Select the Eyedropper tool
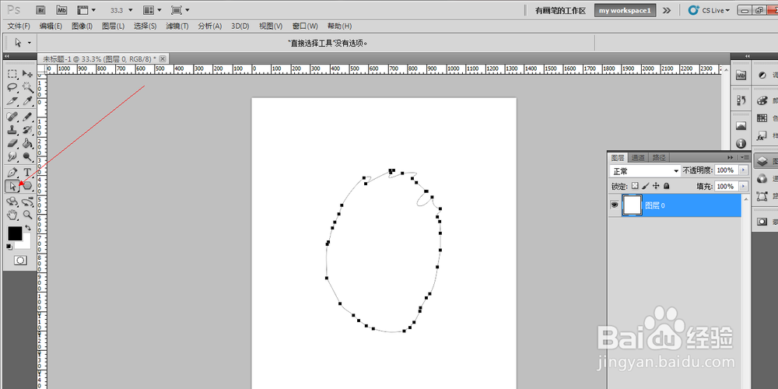This screenshot has height=389, width=778. tap(28, 101)
